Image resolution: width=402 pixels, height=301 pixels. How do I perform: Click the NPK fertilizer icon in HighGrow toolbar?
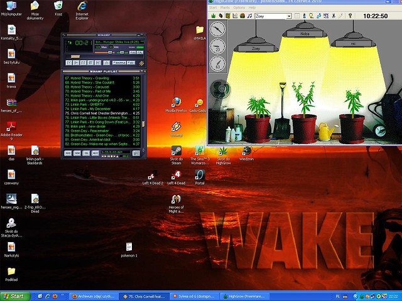[326, 16]
